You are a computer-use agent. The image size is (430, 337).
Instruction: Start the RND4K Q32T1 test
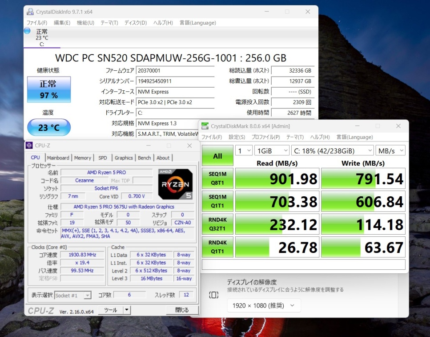pos(217,224)
